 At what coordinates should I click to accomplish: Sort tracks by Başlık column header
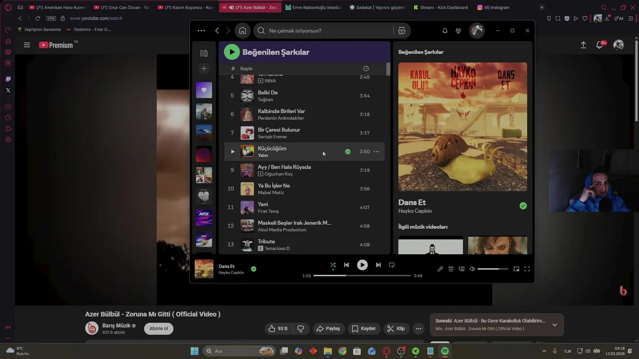[246, 68]
